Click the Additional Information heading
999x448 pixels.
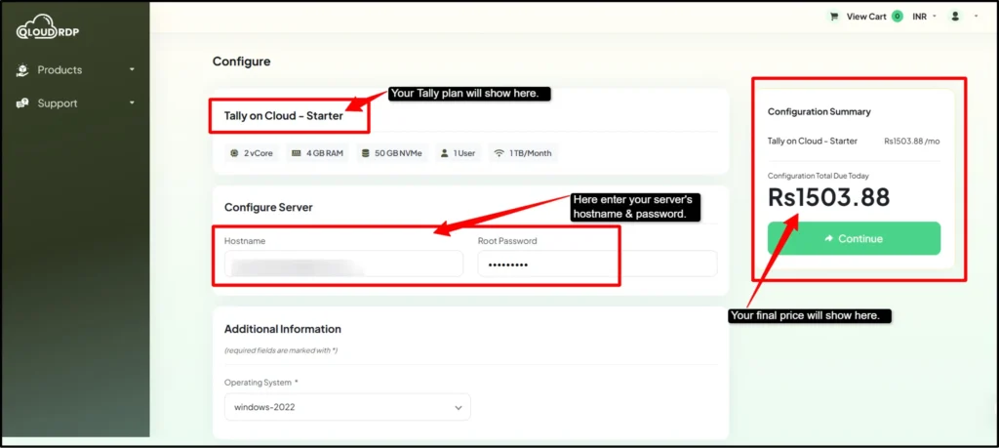[283, 329]
